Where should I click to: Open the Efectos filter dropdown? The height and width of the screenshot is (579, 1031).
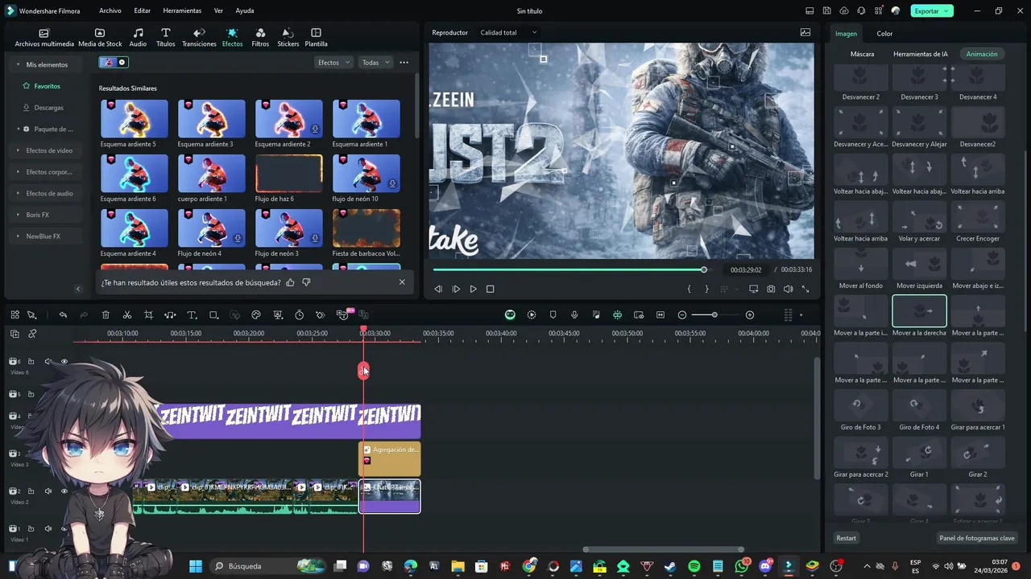pos(333,62)
